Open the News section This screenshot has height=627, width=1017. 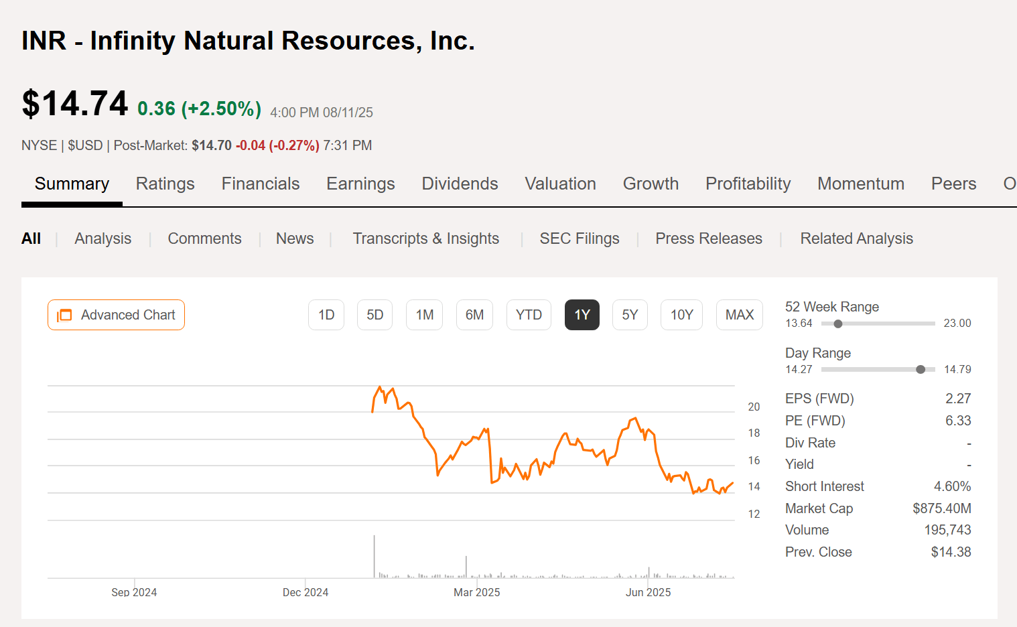pyautogui.click(x=295, y=238)
